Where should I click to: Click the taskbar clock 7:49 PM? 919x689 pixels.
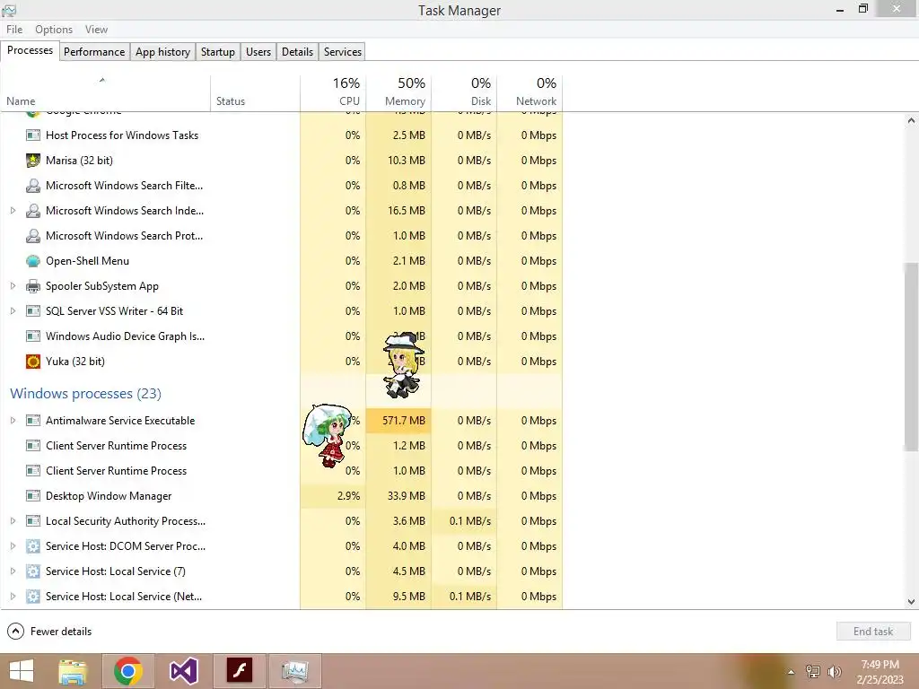click(x=880, y=665)
